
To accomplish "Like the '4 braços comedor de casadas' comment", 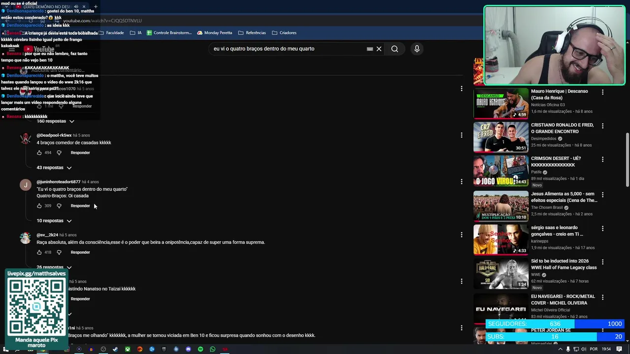I will point(39,152).
